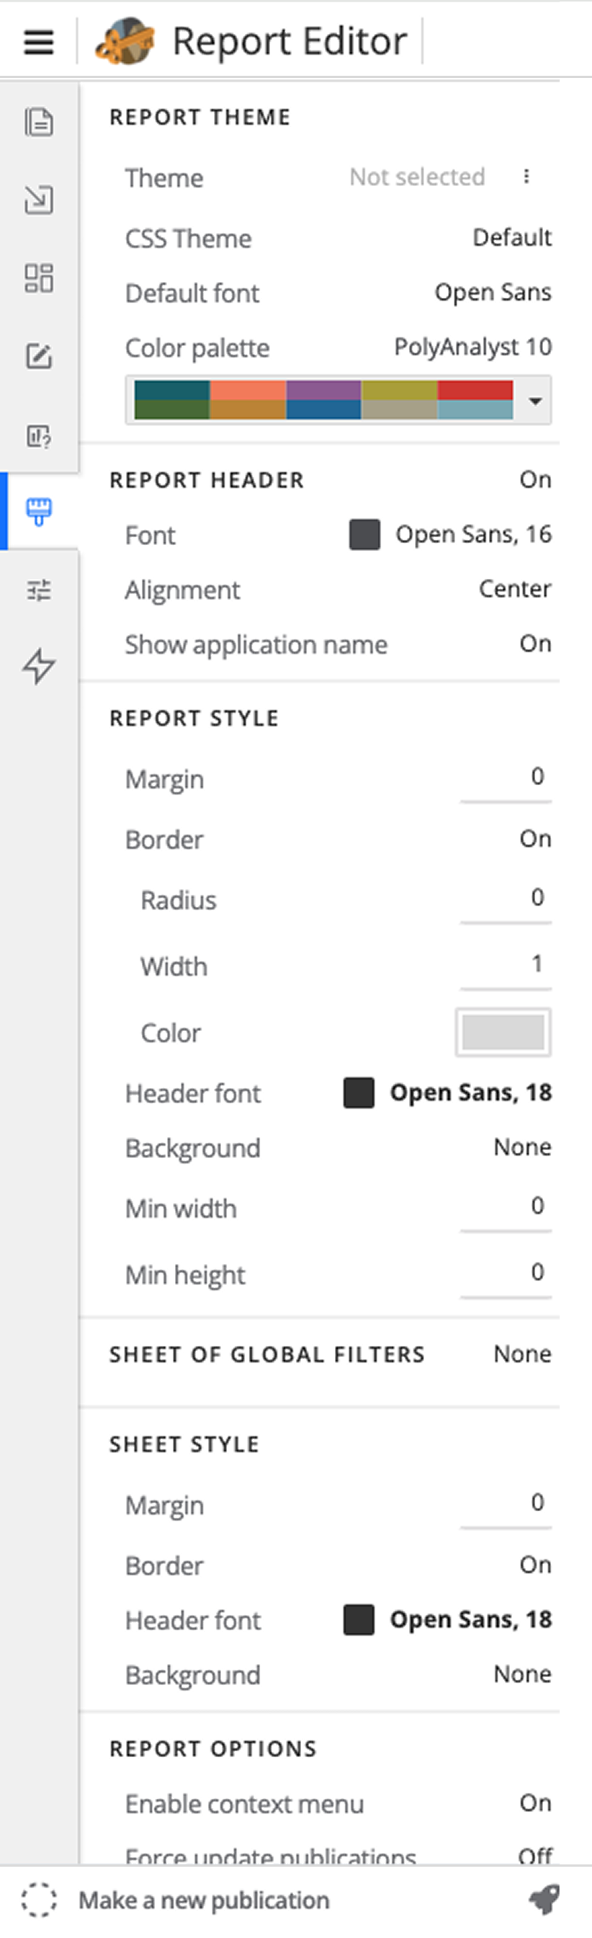
Task: Open the CSS Theme Default dropdown
Action: pyautogui.click(x=511, y=238)
